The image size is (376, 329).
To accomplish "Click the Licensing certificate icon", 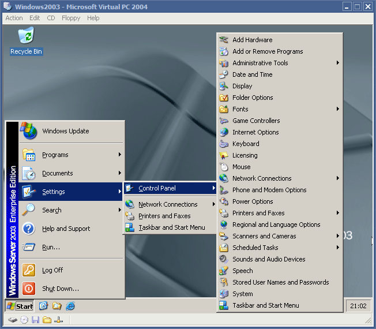I will (x=224, y=155).
